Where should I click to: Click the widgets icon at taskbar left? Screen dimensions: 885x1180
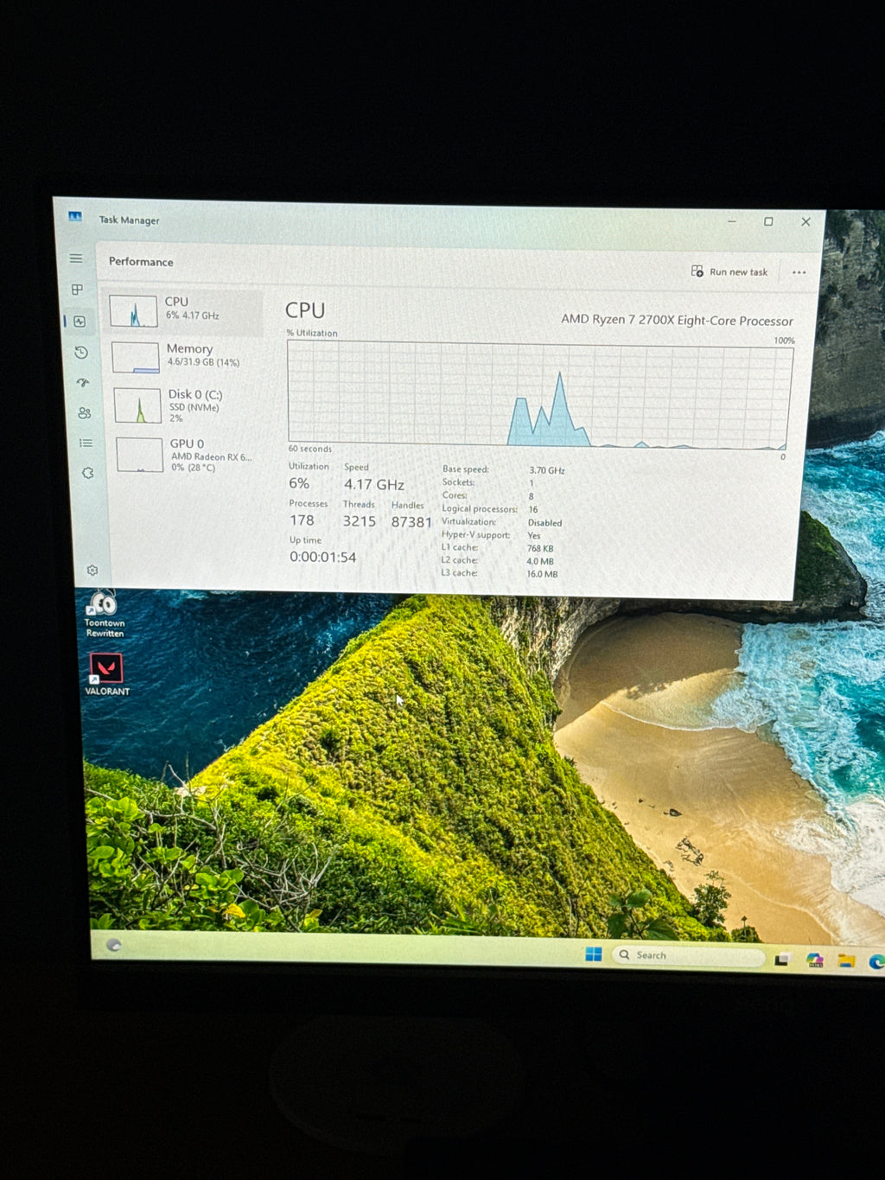(113, 945)
